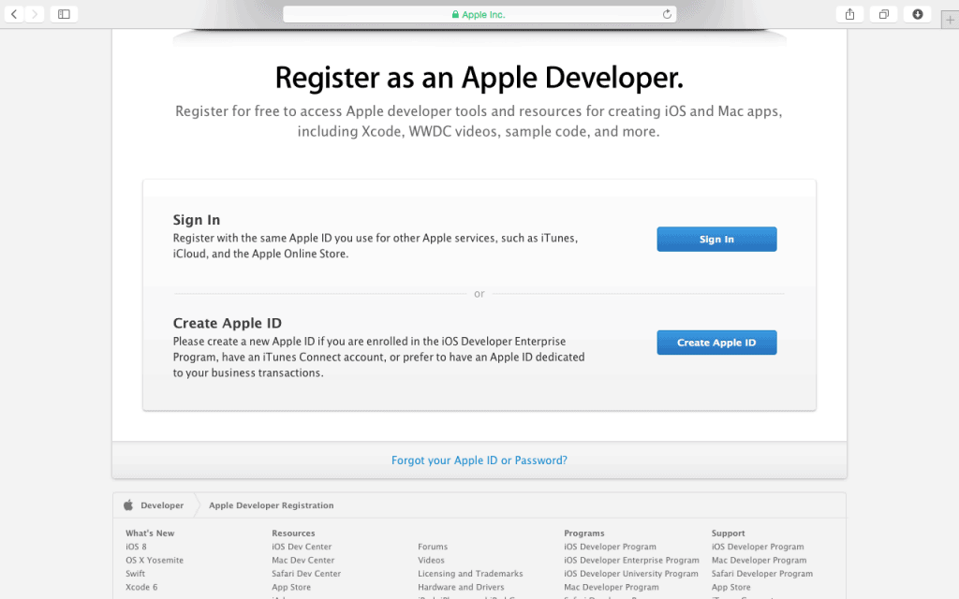Open Mac Developer Program under Support

click(759, 560)
